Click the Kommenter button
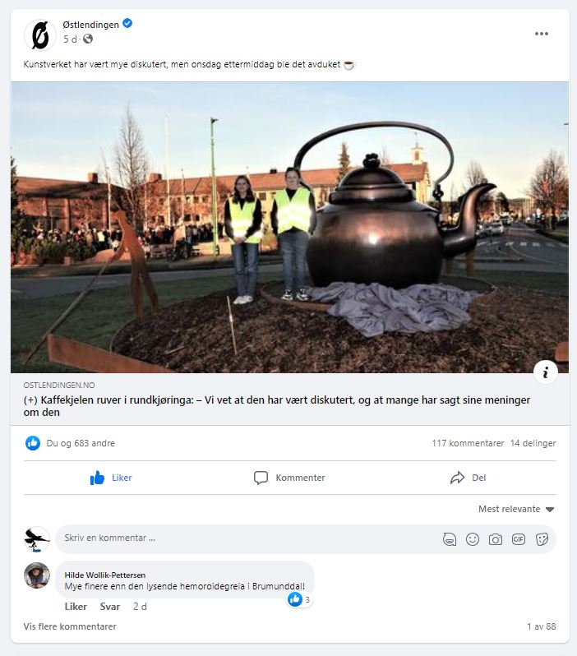Screen dimensions: 577x656 tap(289, 478)
